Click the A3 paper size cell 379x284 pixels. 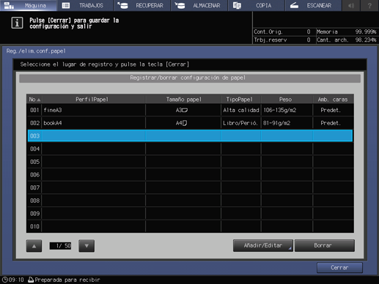pos(183,110)
